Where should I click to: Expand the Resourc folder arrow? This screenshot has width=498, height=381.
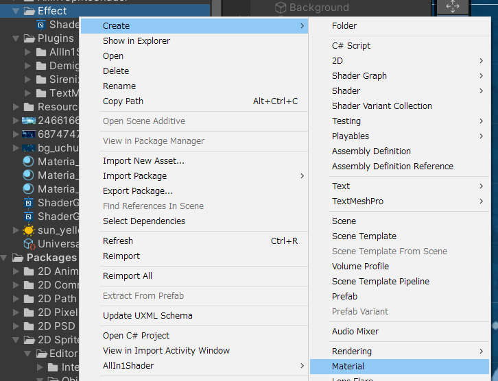pyautogui.click(x=16, y=107)
